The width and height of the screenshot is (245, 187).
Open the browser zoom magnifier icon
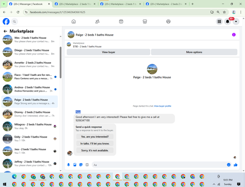coord(218,12)
